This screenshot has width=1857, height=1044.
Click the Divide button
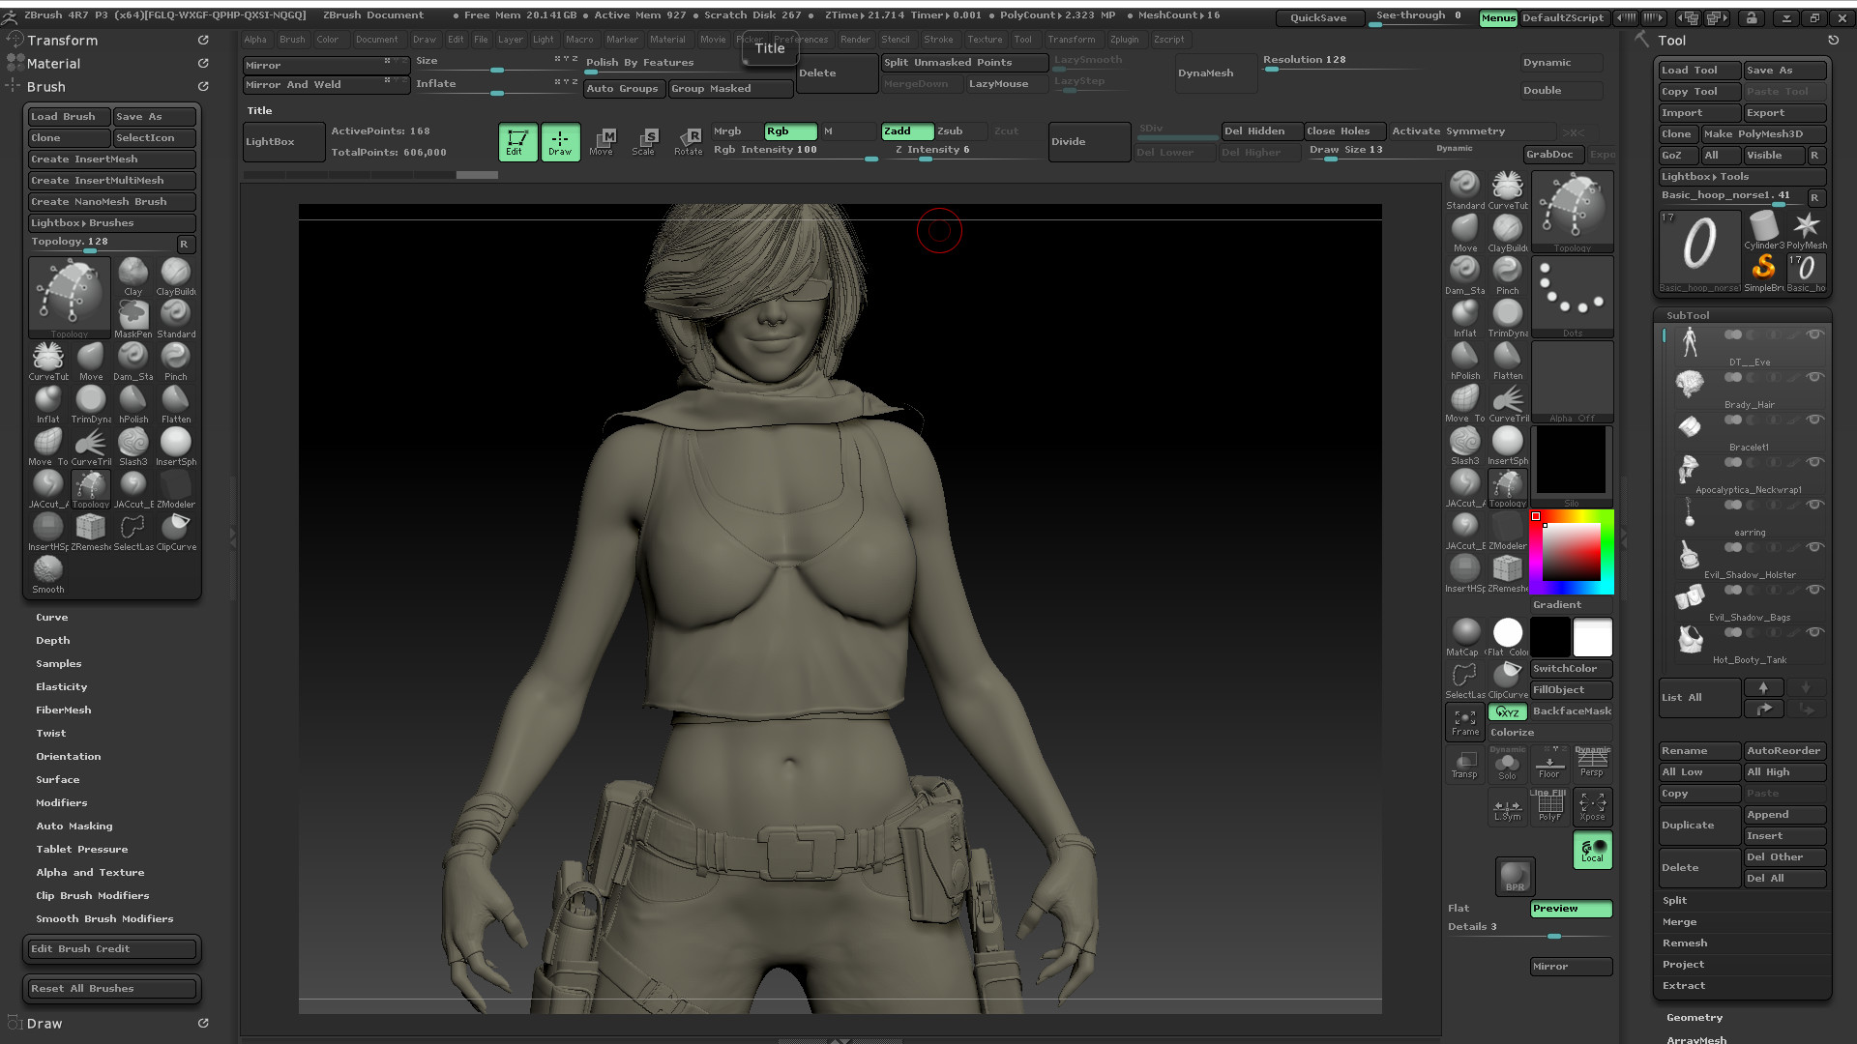tap(1090, 142)
